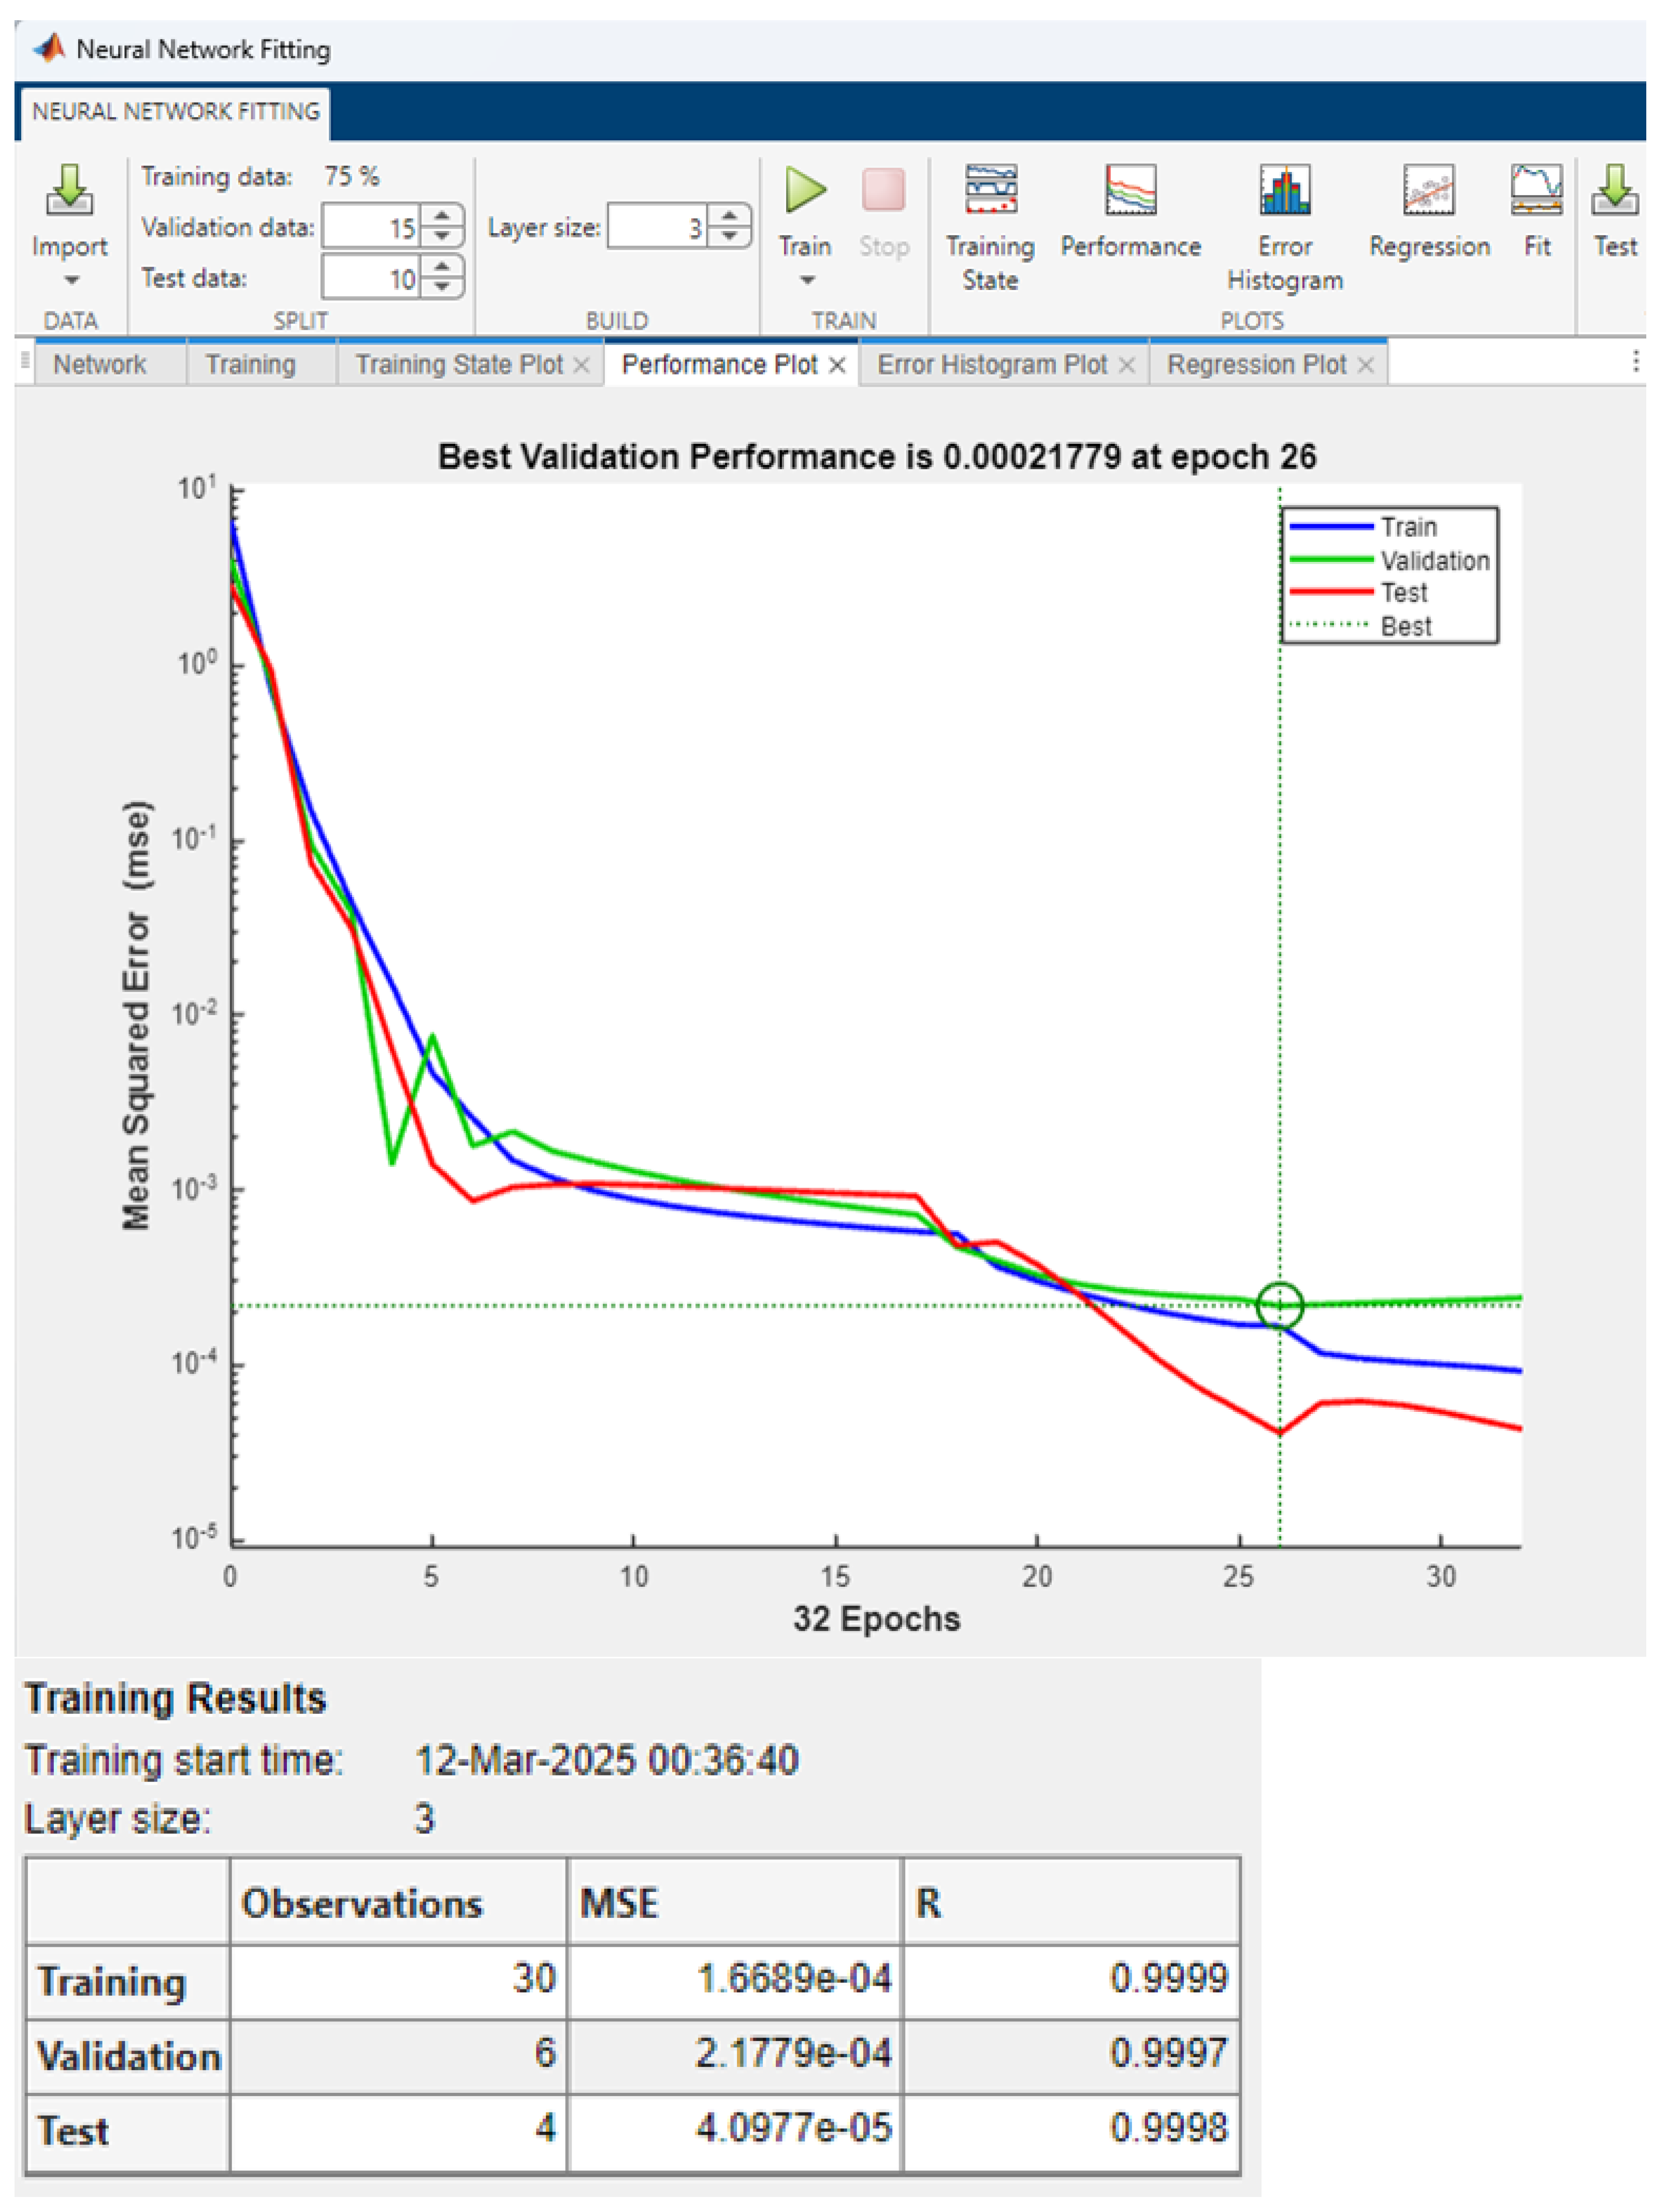The height and width of the screenshot is (2212, 1667).
Task: Increase Layer size with up arrow
Action: point(730,216)
